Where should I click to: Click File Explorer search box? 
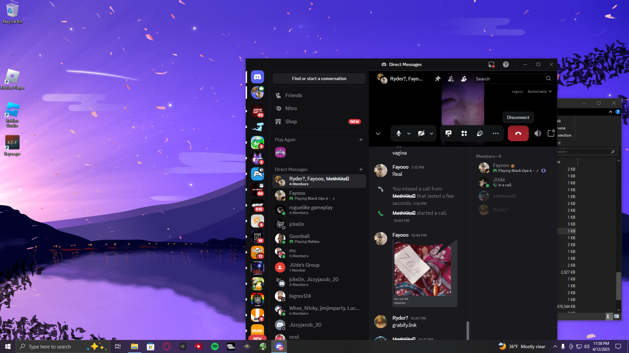pos(586,152)
